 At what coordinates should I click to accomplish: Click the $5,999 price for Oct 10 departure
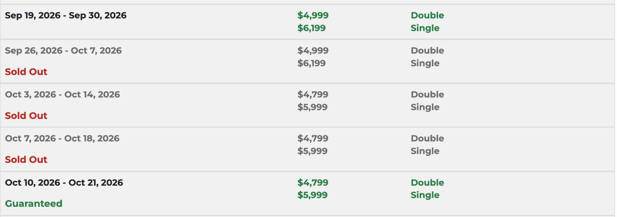(312, 195)
